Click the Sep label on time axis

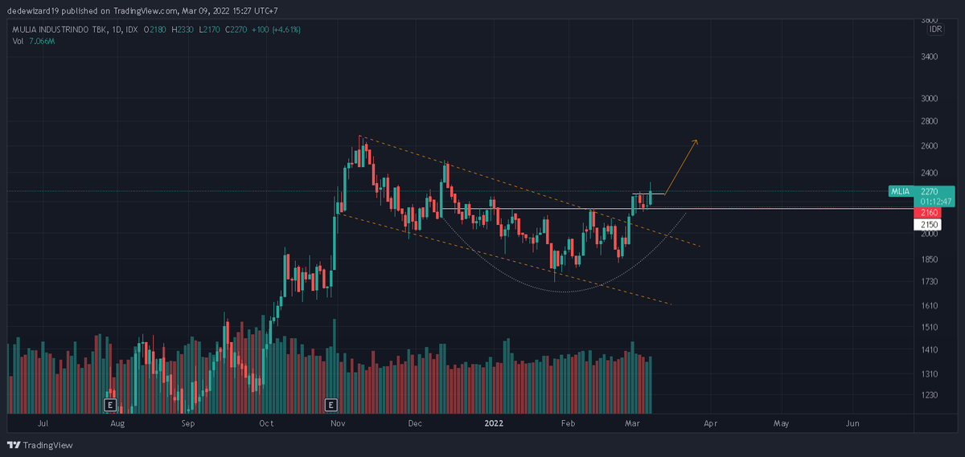pyautogui.click(x=187, y=422)
